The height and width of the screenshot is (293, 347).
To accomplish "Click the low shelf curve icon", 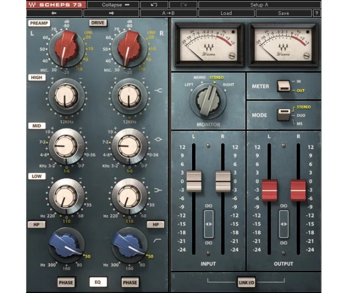I will click(x=158, y=190).
